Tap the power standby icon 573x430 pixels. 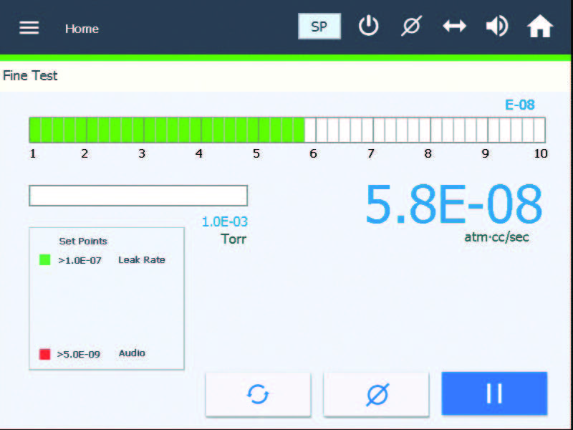click(368, 26)
